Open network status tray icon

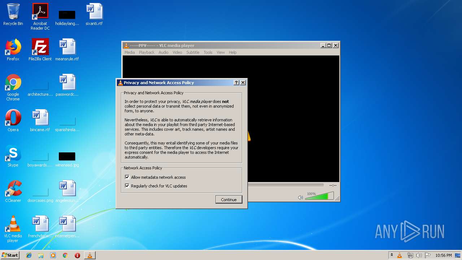click(x=410, y=255)
